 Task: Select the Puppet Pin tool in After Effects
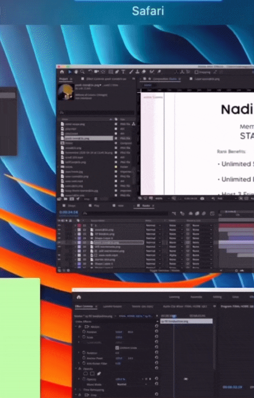coord(159,72)
